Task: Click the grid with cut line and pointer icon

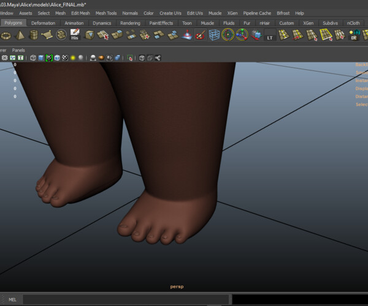Action: [312, 35]
